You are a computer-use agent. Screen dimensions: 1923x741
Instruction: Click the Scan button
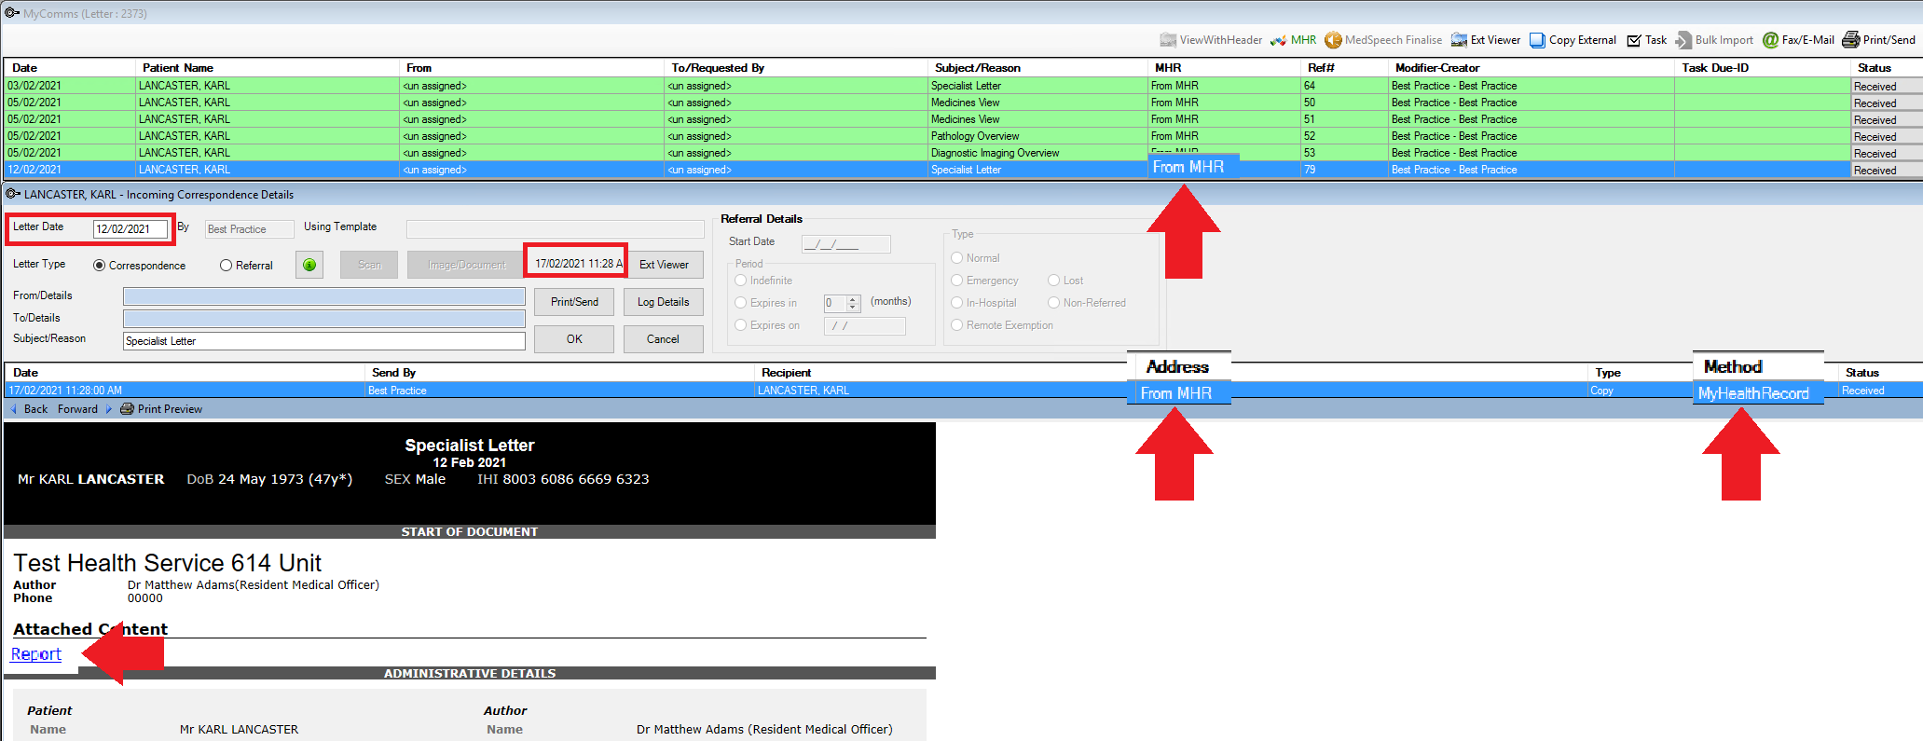[369, 265]
